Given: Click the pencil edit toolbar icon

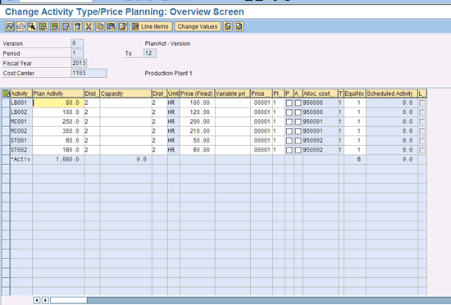Looking at the screenshot, I should pos(123,26).
